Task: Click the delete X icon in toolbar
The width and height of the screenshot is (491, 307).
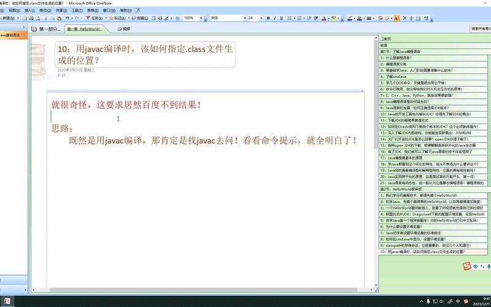Action: (404, 18)
